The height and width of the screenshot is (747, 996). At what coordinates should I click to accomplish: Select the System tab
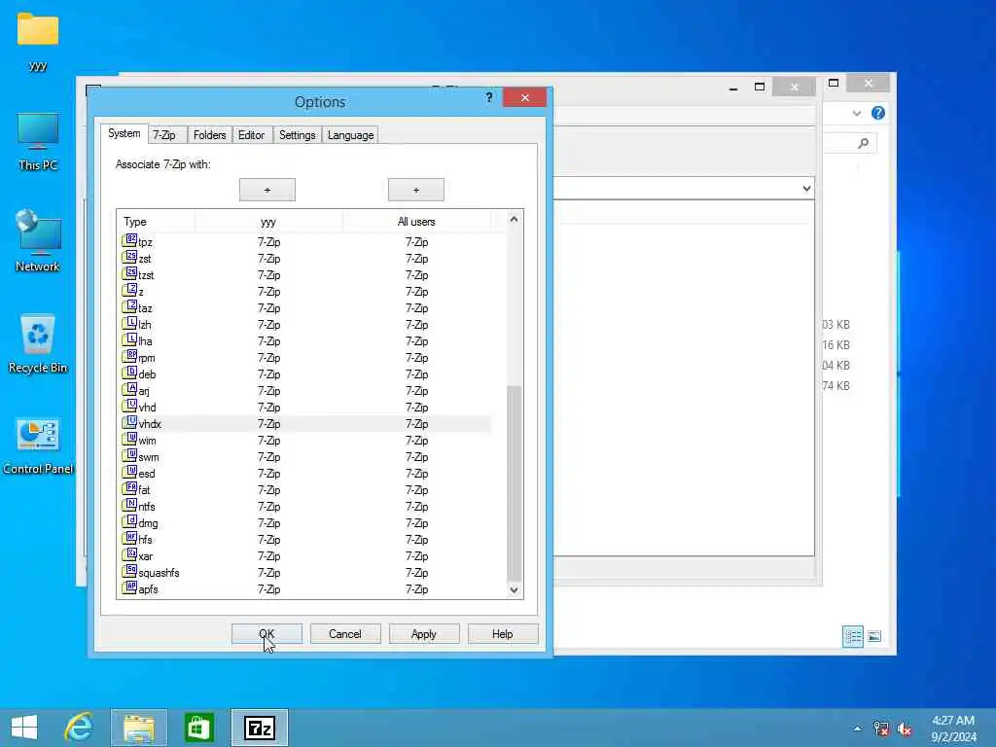click(x=124, y=133)
